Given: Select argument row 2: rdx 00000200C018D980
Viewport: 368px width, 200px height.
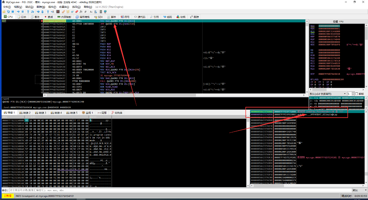Looking at the screenshot, I should (x=336, y=100).
